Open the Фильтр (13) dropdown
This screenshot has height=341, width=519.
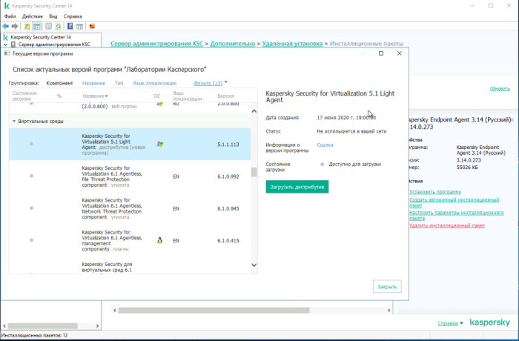click(x=211, y=83)
